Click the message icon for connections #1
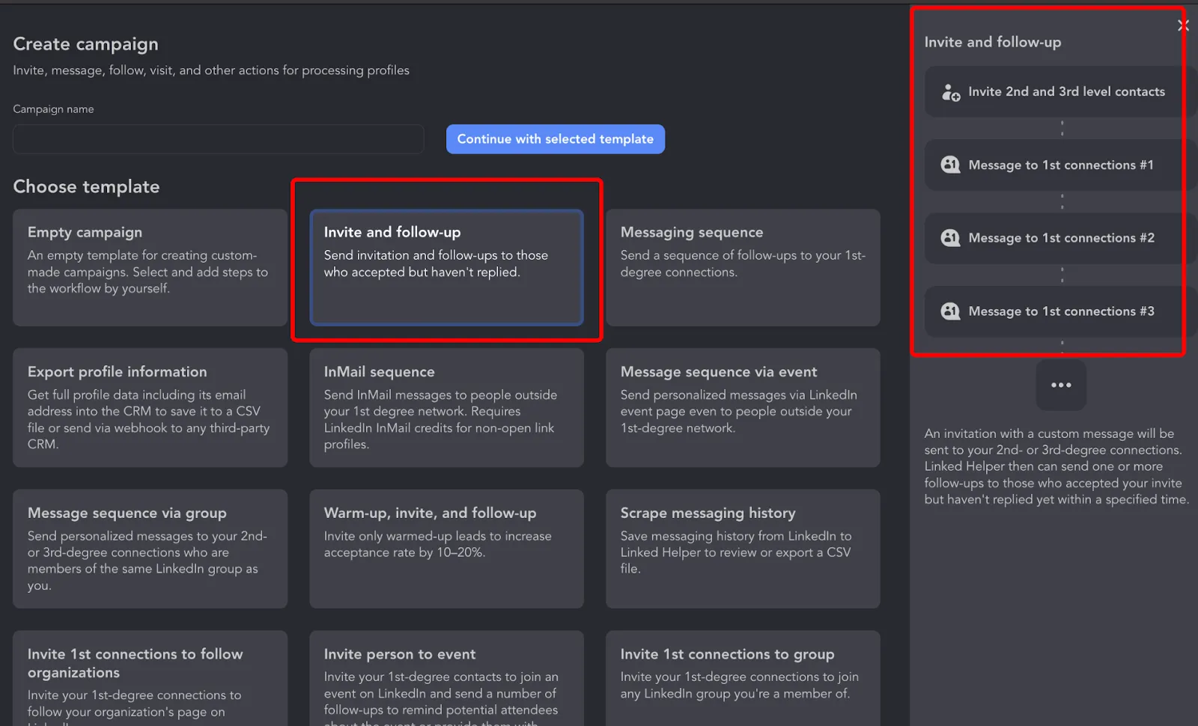The height and width of the screenshot is (726, 1198). [x=950, y=165]
